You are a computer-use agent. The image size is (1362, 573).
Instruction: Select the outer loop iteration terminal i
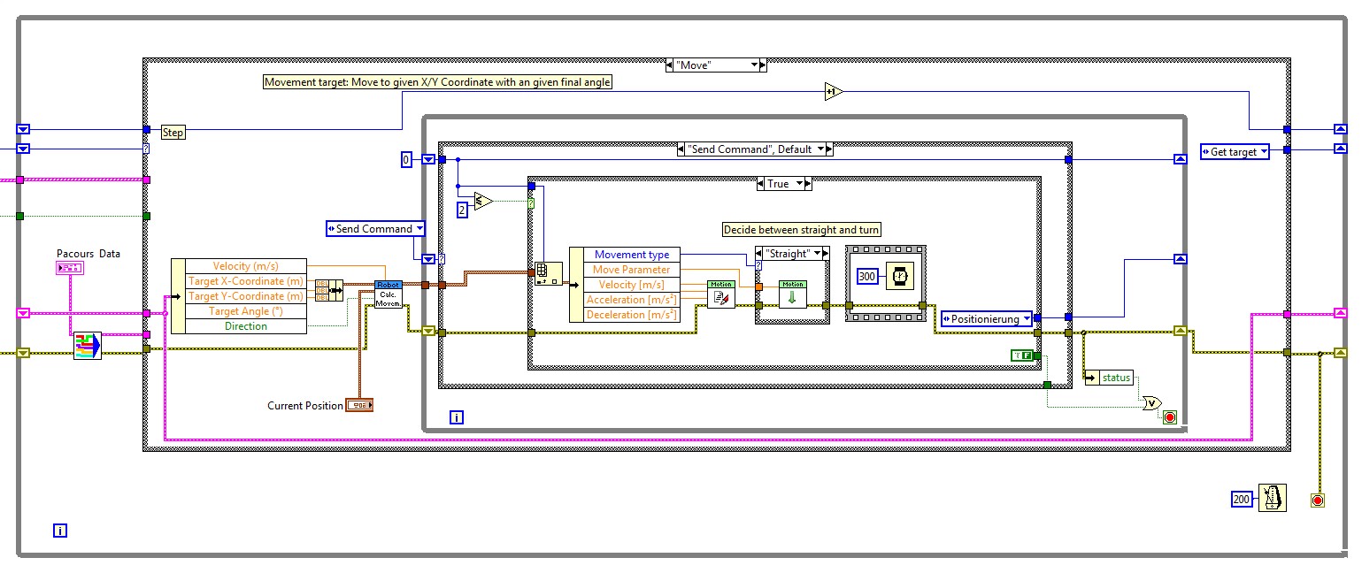coord(60,531)
